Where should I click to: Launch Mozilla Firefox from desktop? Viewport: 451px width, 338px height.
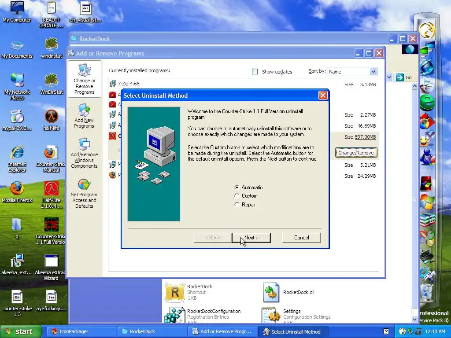17,192
